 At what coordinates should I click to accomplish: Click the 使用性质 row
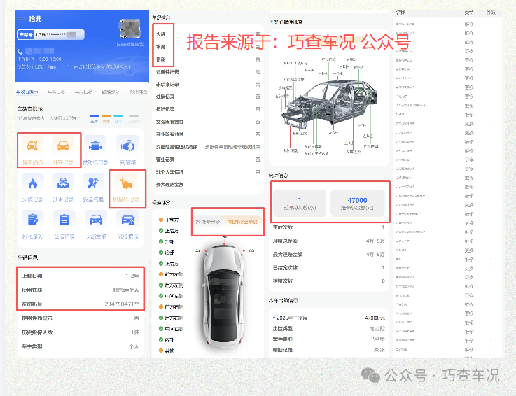tap(81, 290)
